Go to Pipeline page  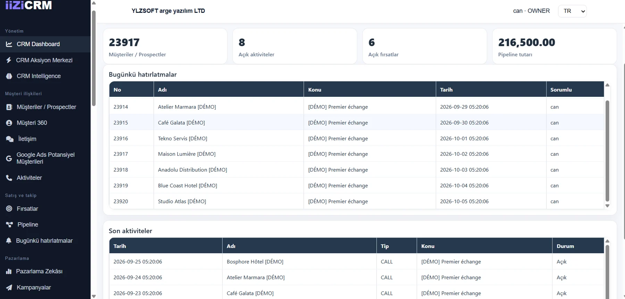tap(45, 224)
